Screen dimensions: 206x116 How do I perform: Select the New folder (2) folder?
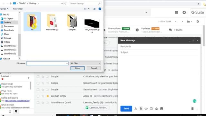pos(52,22)
